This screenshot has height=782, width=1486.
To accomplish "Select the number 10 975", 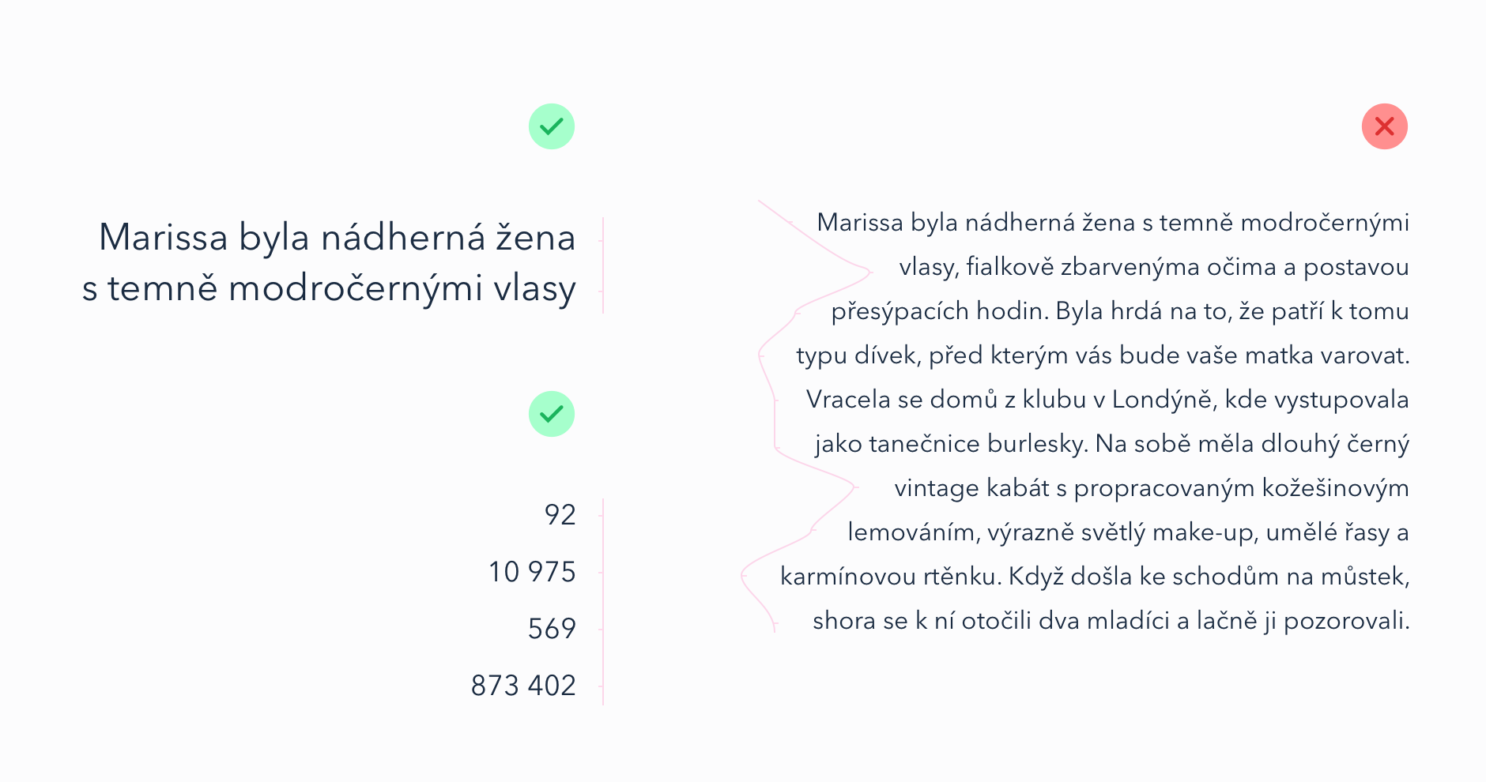I will [532, 572].
